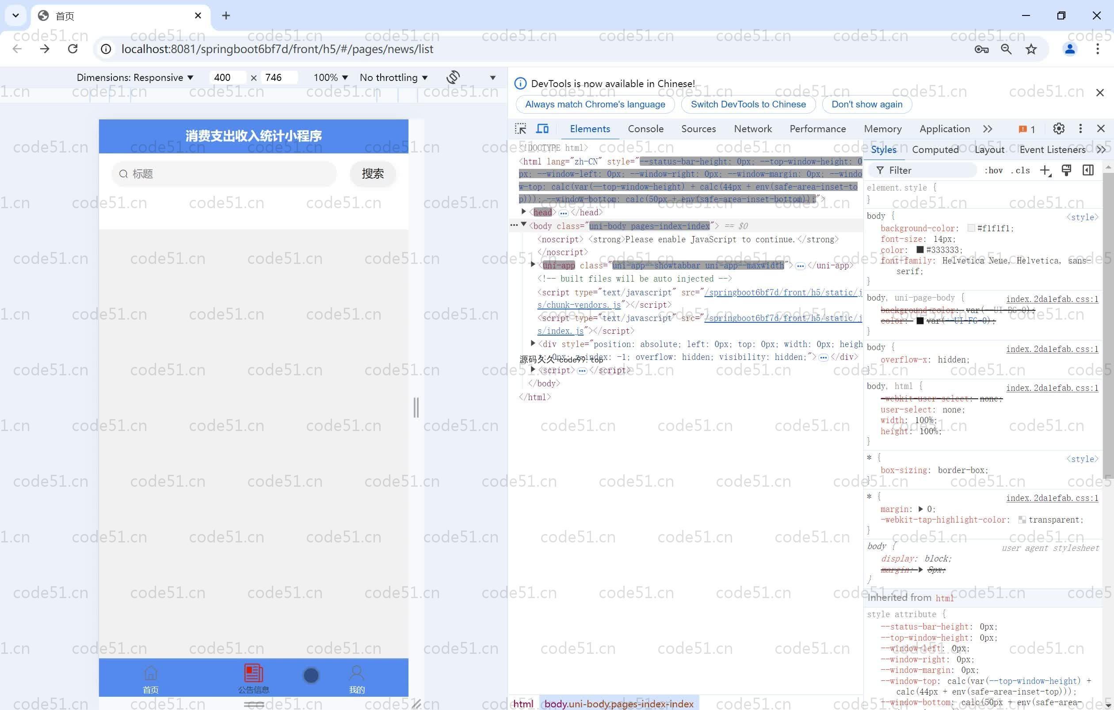Click the viewport width field 400
This screenshot has width=1114, height=710.
coord(228,77)
